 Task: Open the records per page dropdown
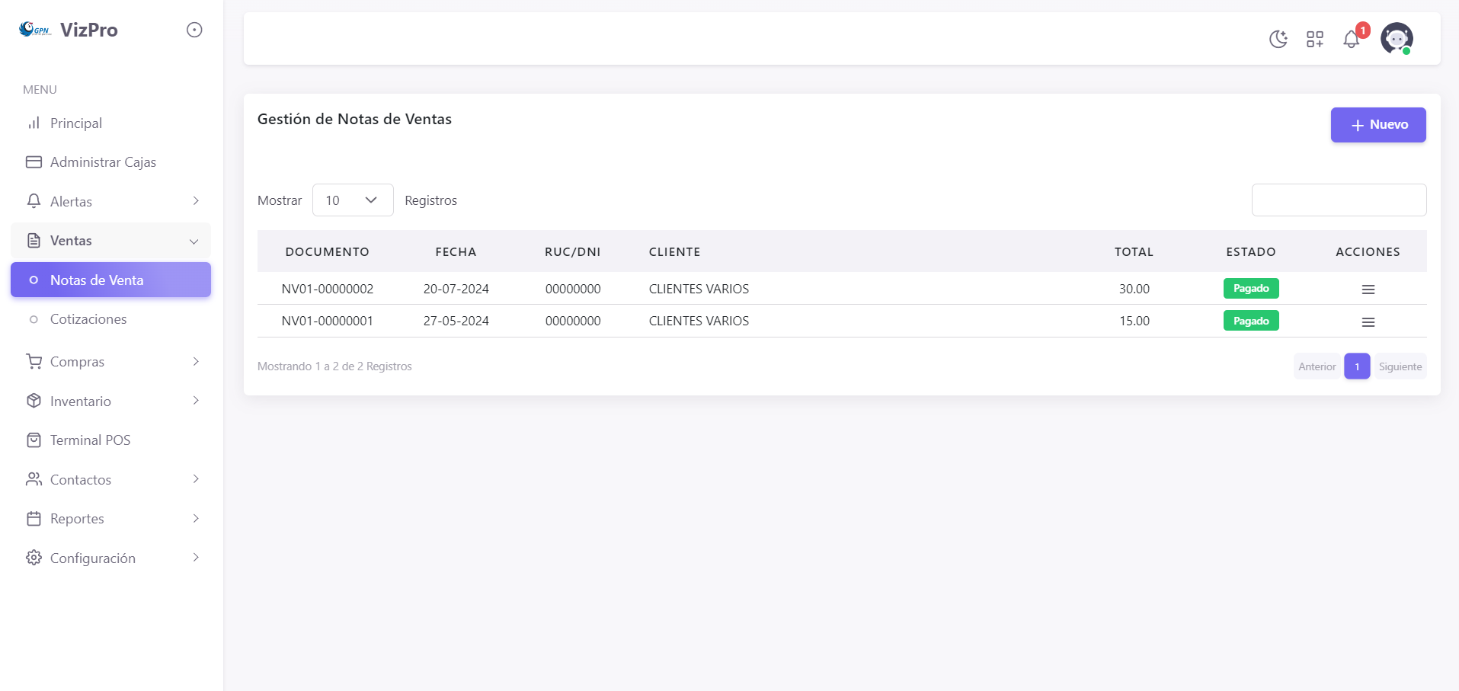[352, 200]
